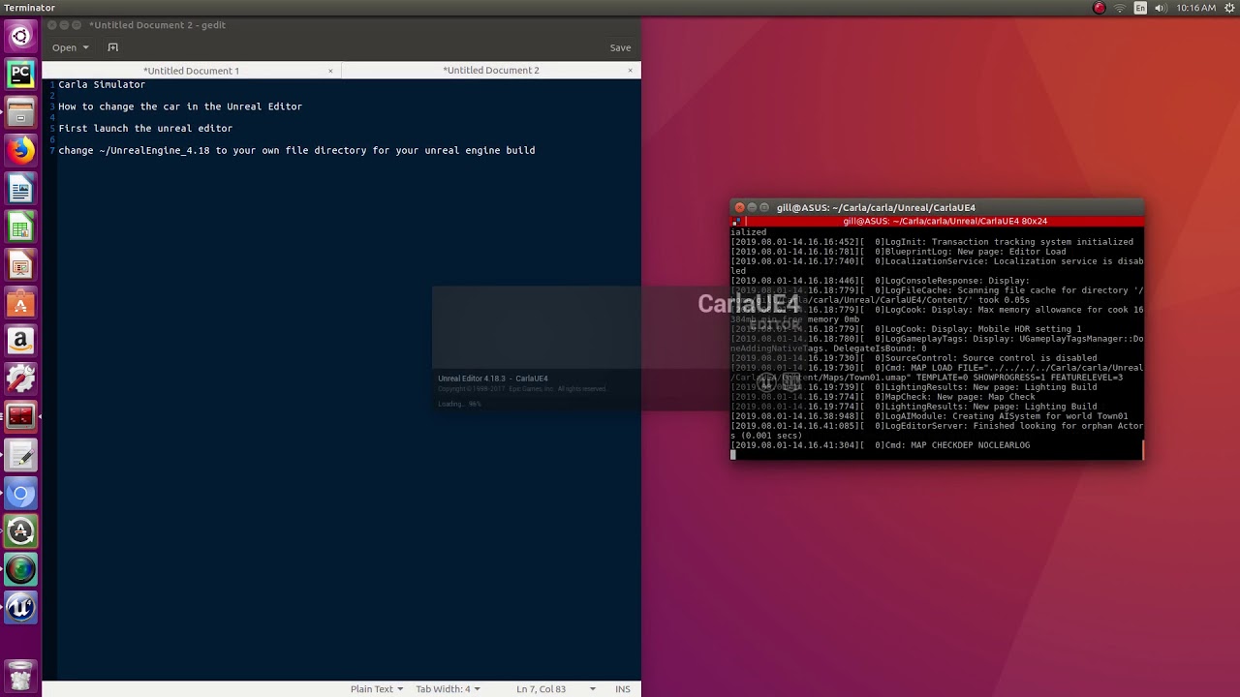Open the Plain Text language selector
Screen dimensions: 1240x697
pyautogui.click(x=377, y=689)
